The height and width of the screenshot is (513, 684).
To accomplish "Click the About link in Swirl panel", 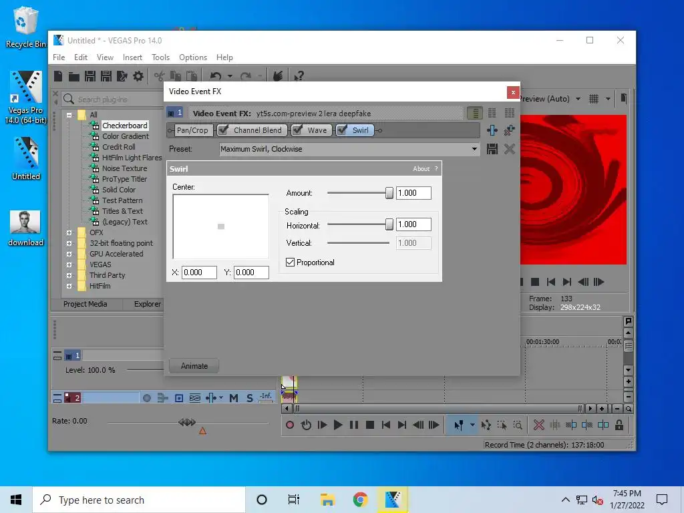I will coord(421,169).
